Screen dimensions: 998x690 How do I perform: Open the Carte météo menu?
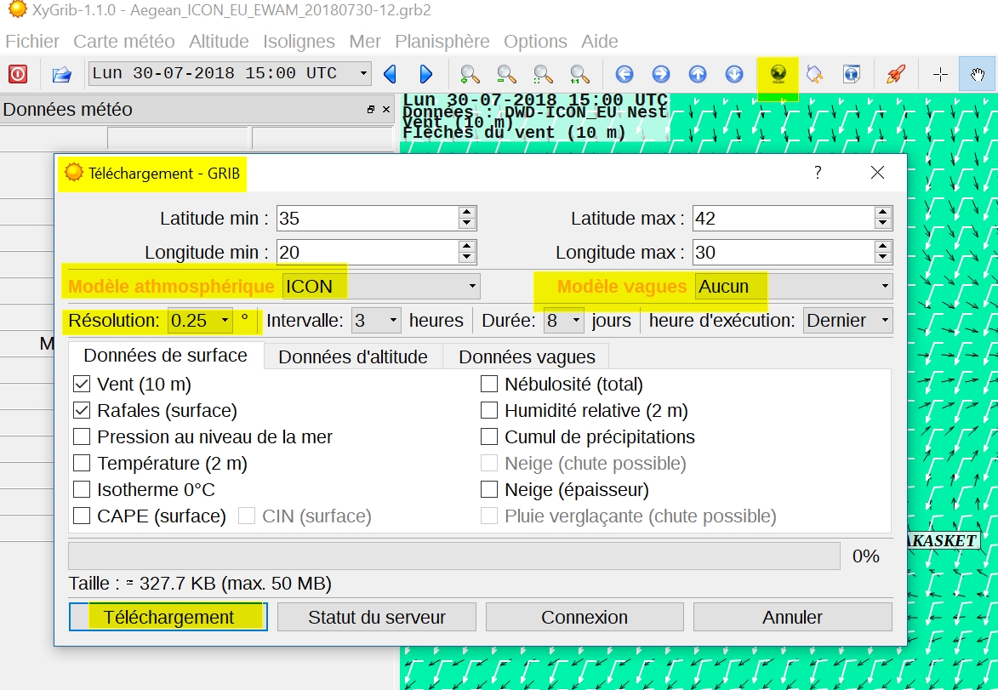[124, 42]
